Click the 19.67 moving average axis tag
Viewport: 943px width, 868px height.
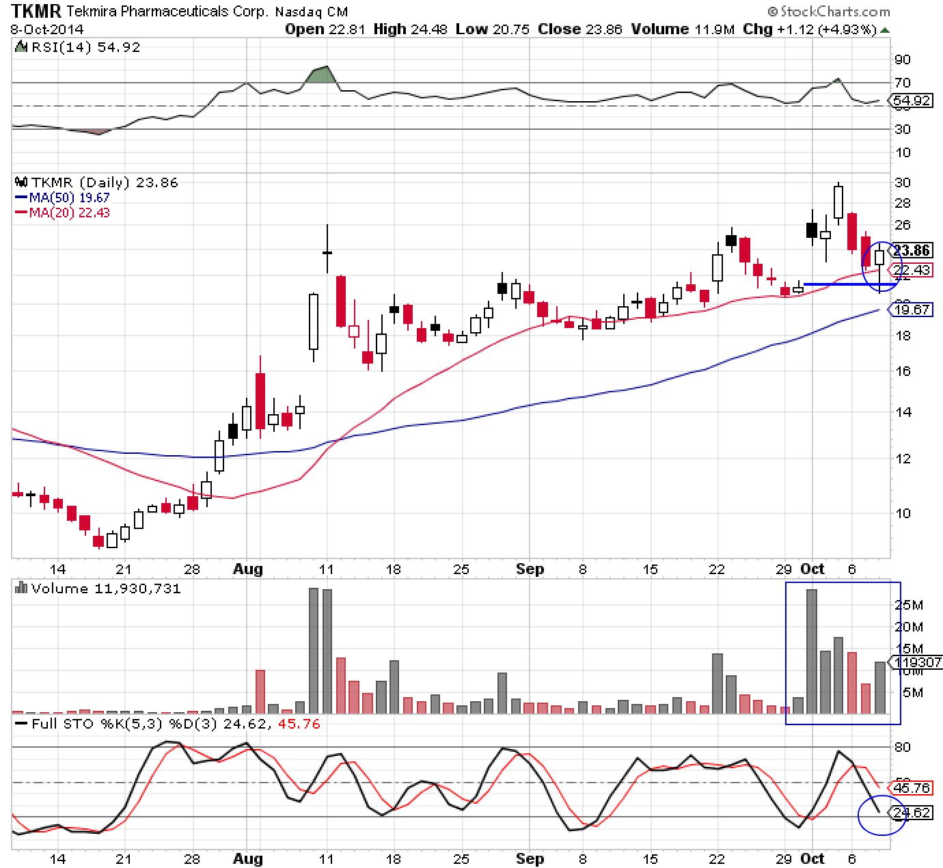(912, 310)
